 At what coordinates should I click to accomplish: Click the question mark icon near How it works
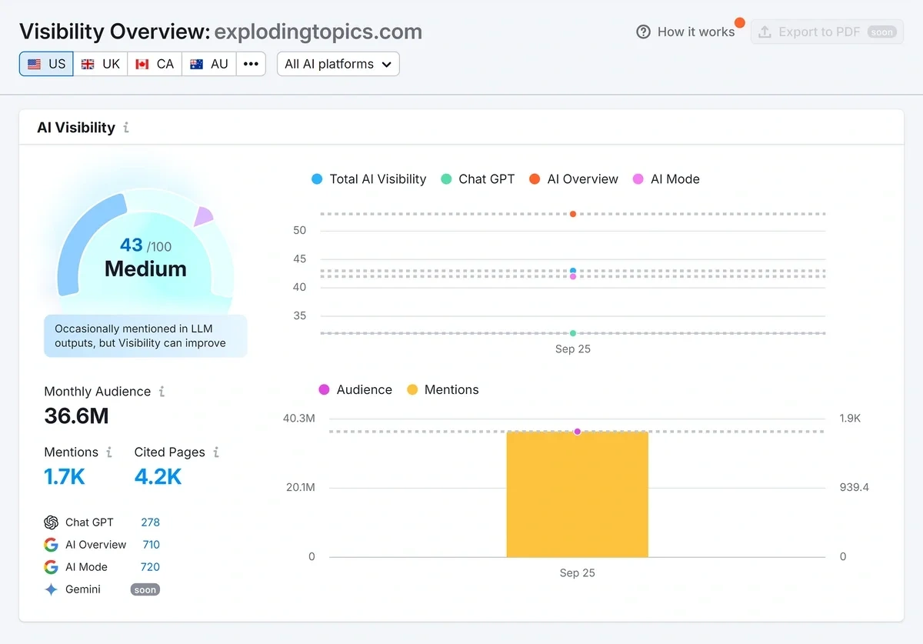pos(644,32)
